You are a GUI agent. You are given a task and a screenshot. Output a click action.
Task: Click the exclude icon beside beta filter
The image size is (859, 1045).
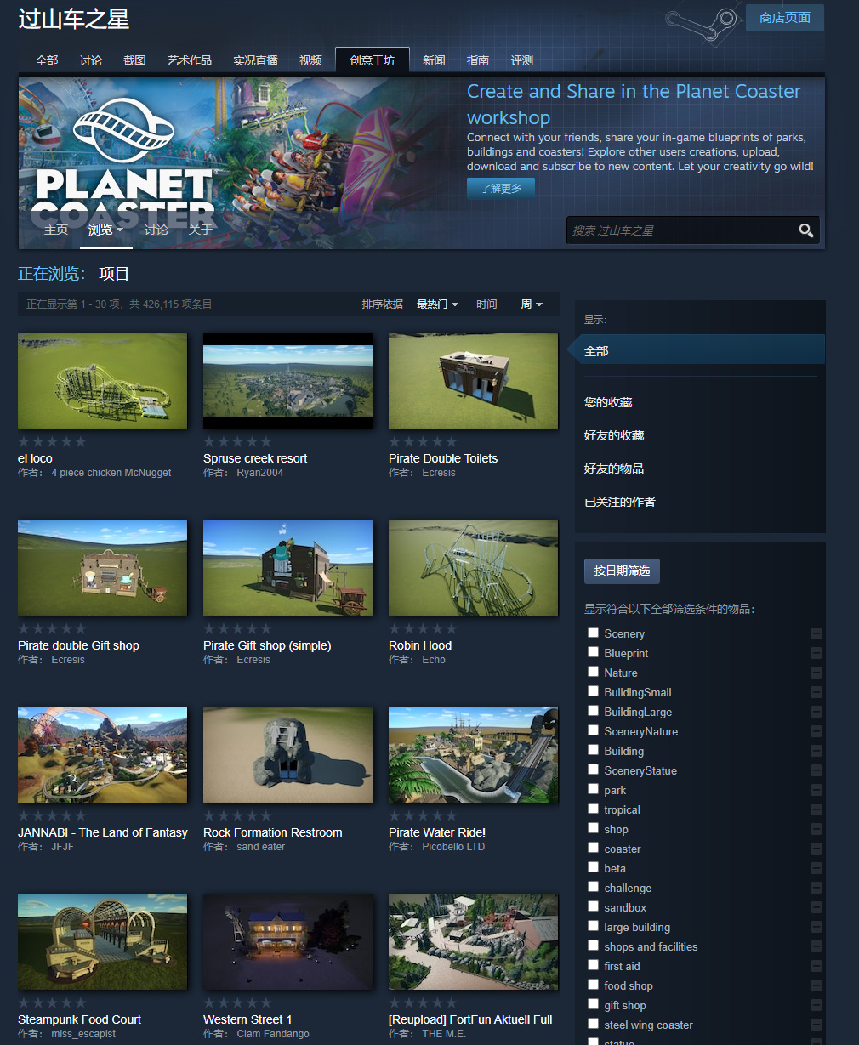(x=816, y=868)
